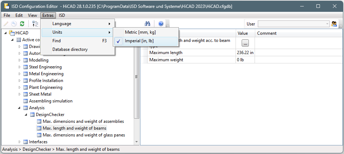Click the ellipsis button in Value column

(x=245, y=43)
